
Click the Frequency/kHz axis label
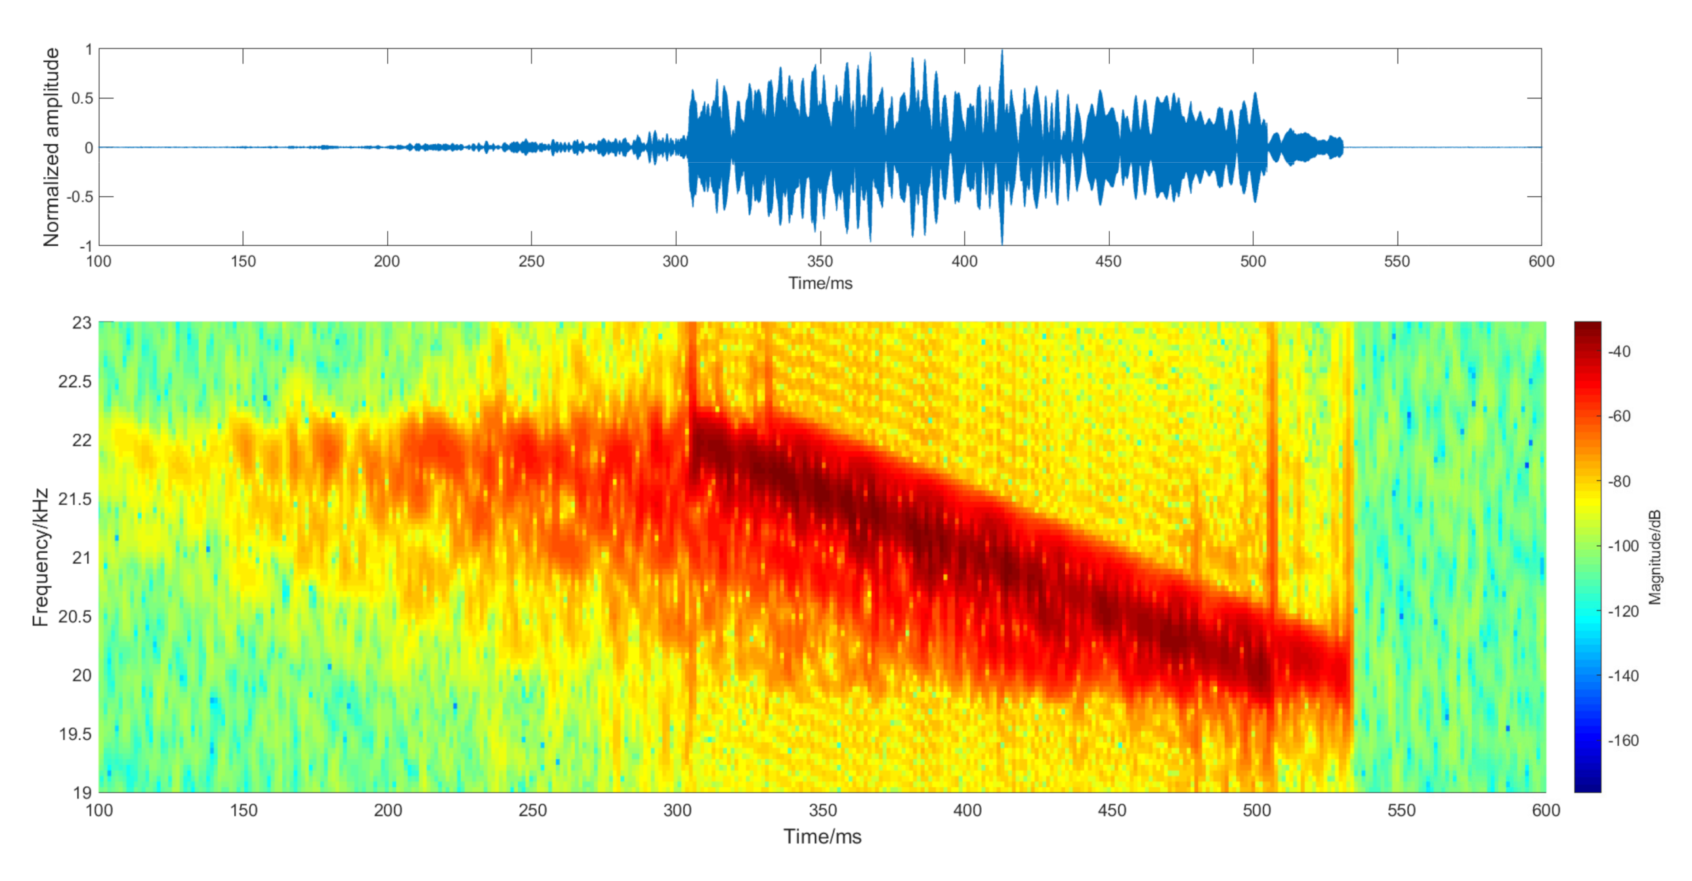point(40,557)
